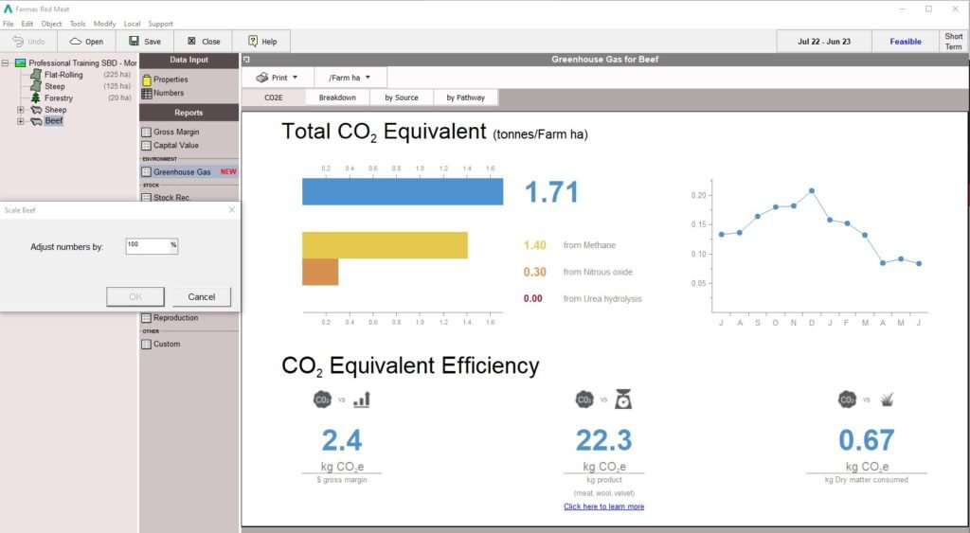Click the Save disk icon in the toolbar
Image resolution: width=970 pixels, height=533 pixels.
point(134,41)
